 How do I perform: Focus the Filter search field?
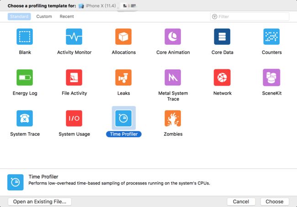[x=249, y=16]
